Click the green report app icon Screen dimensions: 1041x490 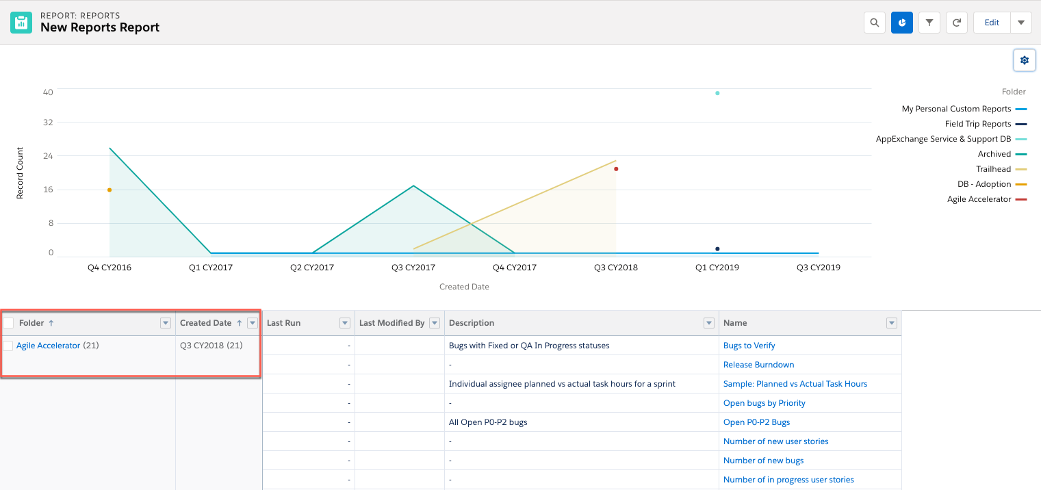click(x=21, y=22)
